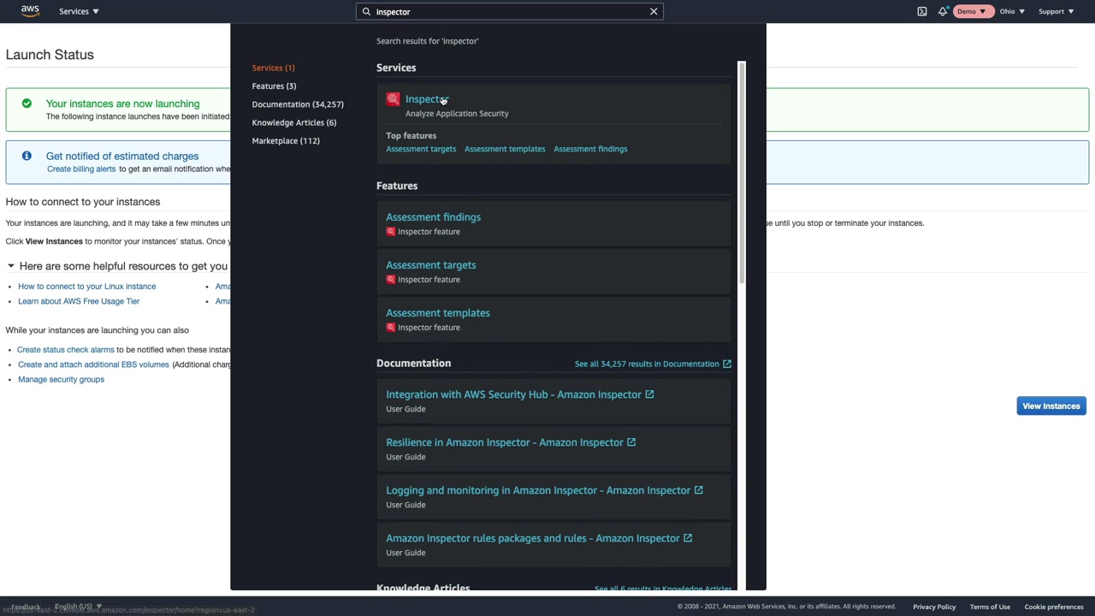Open Learn about AWS Free Usage Tier
This screenshot has height=616, width=1095.
79,301
